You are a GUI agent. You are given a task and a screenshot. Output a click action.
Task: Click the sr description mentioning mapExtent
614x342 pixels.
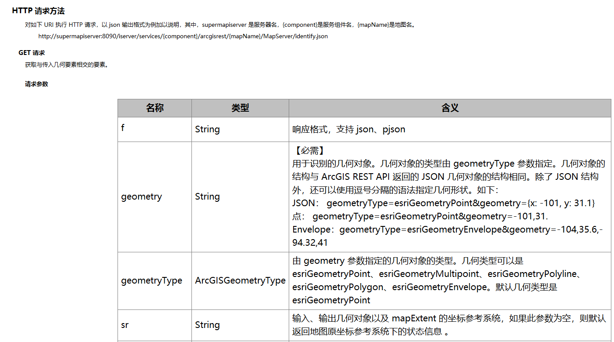(449, 325)
